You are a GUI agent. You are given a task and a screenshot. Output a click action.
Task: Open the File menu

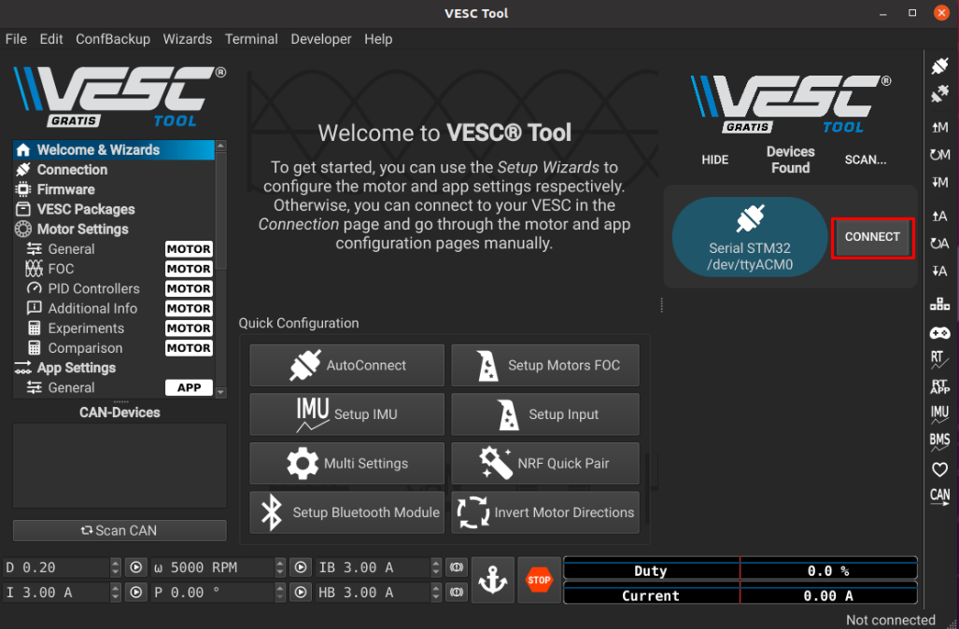(x=16, y=39)
